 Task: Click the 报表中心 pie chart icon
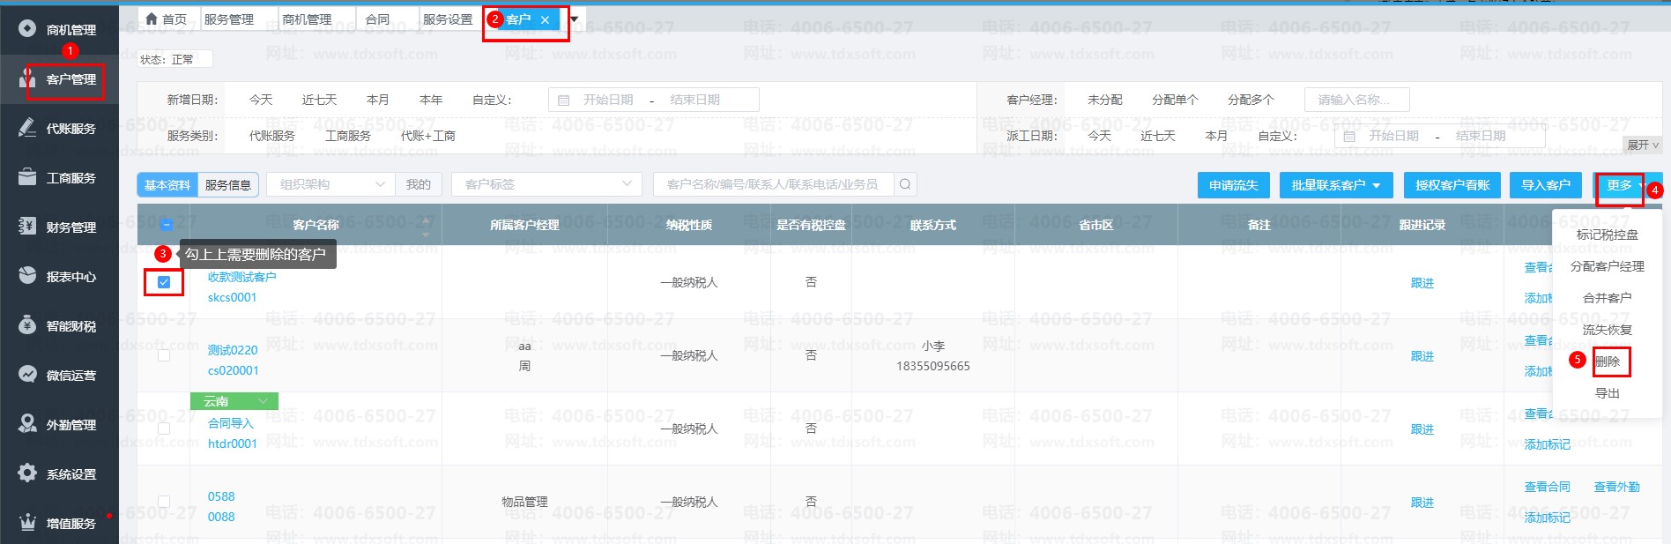(x=27, y=276)
